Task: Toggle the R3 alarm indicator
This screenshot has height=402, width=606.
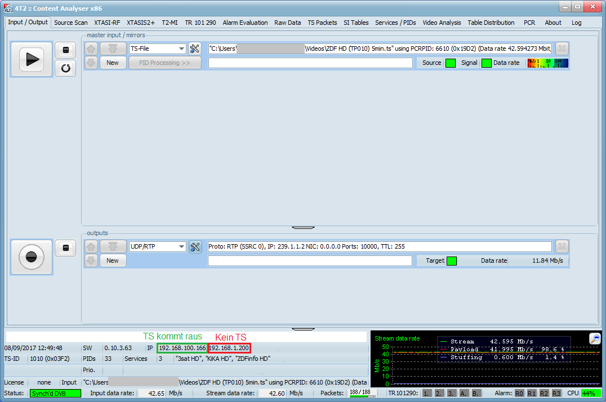Action: (556, 393)
